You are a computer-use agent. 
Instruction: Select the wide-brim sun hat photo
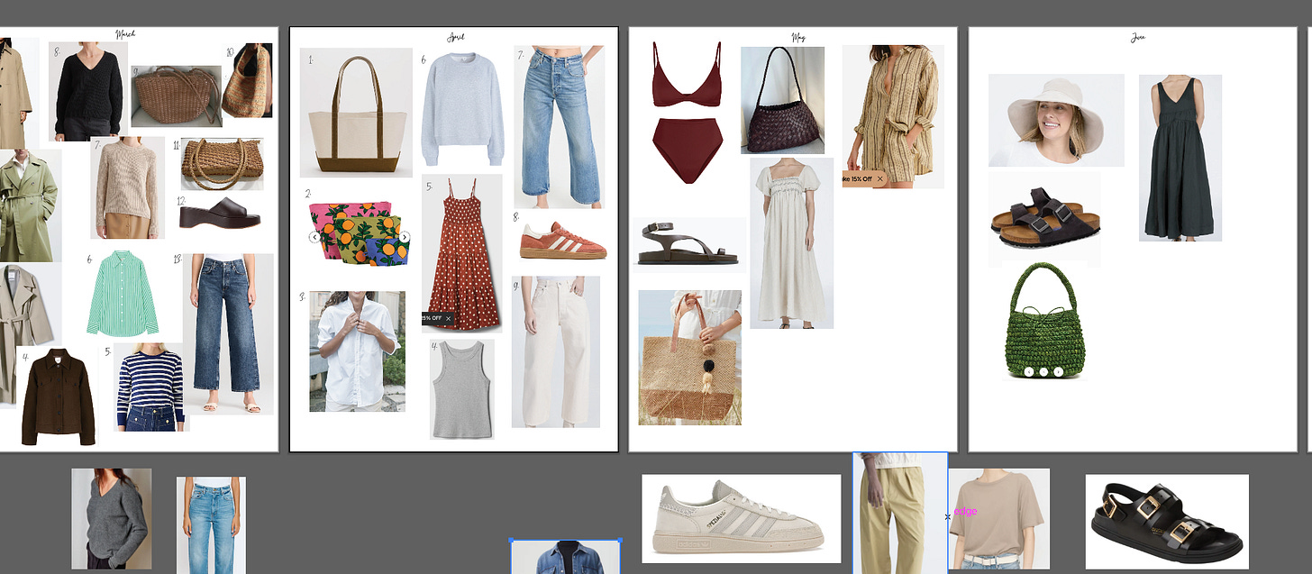(x=1056, y=121)
